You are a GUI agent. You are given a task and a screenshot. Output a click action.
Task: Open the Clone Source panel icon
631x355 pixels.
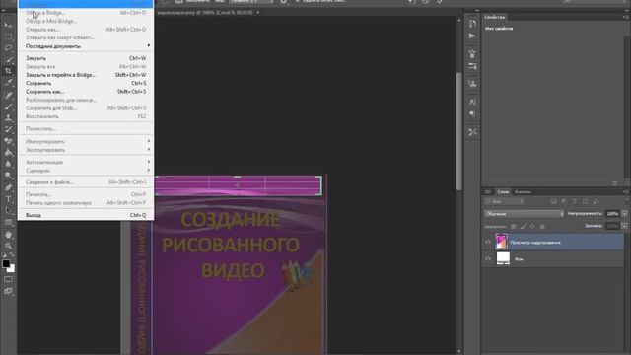click(472, 84)
